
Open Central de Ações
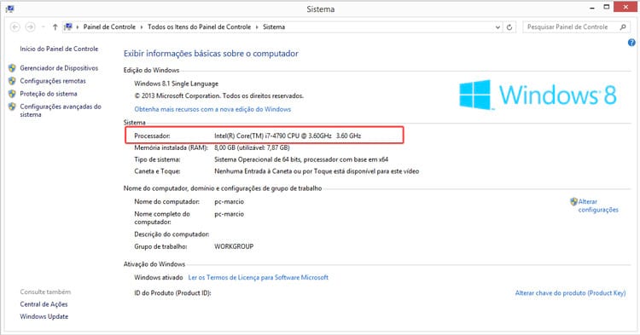[x=44, y=304]
